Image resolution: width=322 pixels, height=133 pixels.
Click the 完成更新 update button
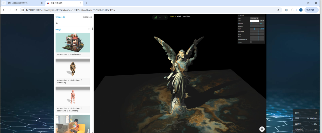pyautogui.click(x=311, y=10)
